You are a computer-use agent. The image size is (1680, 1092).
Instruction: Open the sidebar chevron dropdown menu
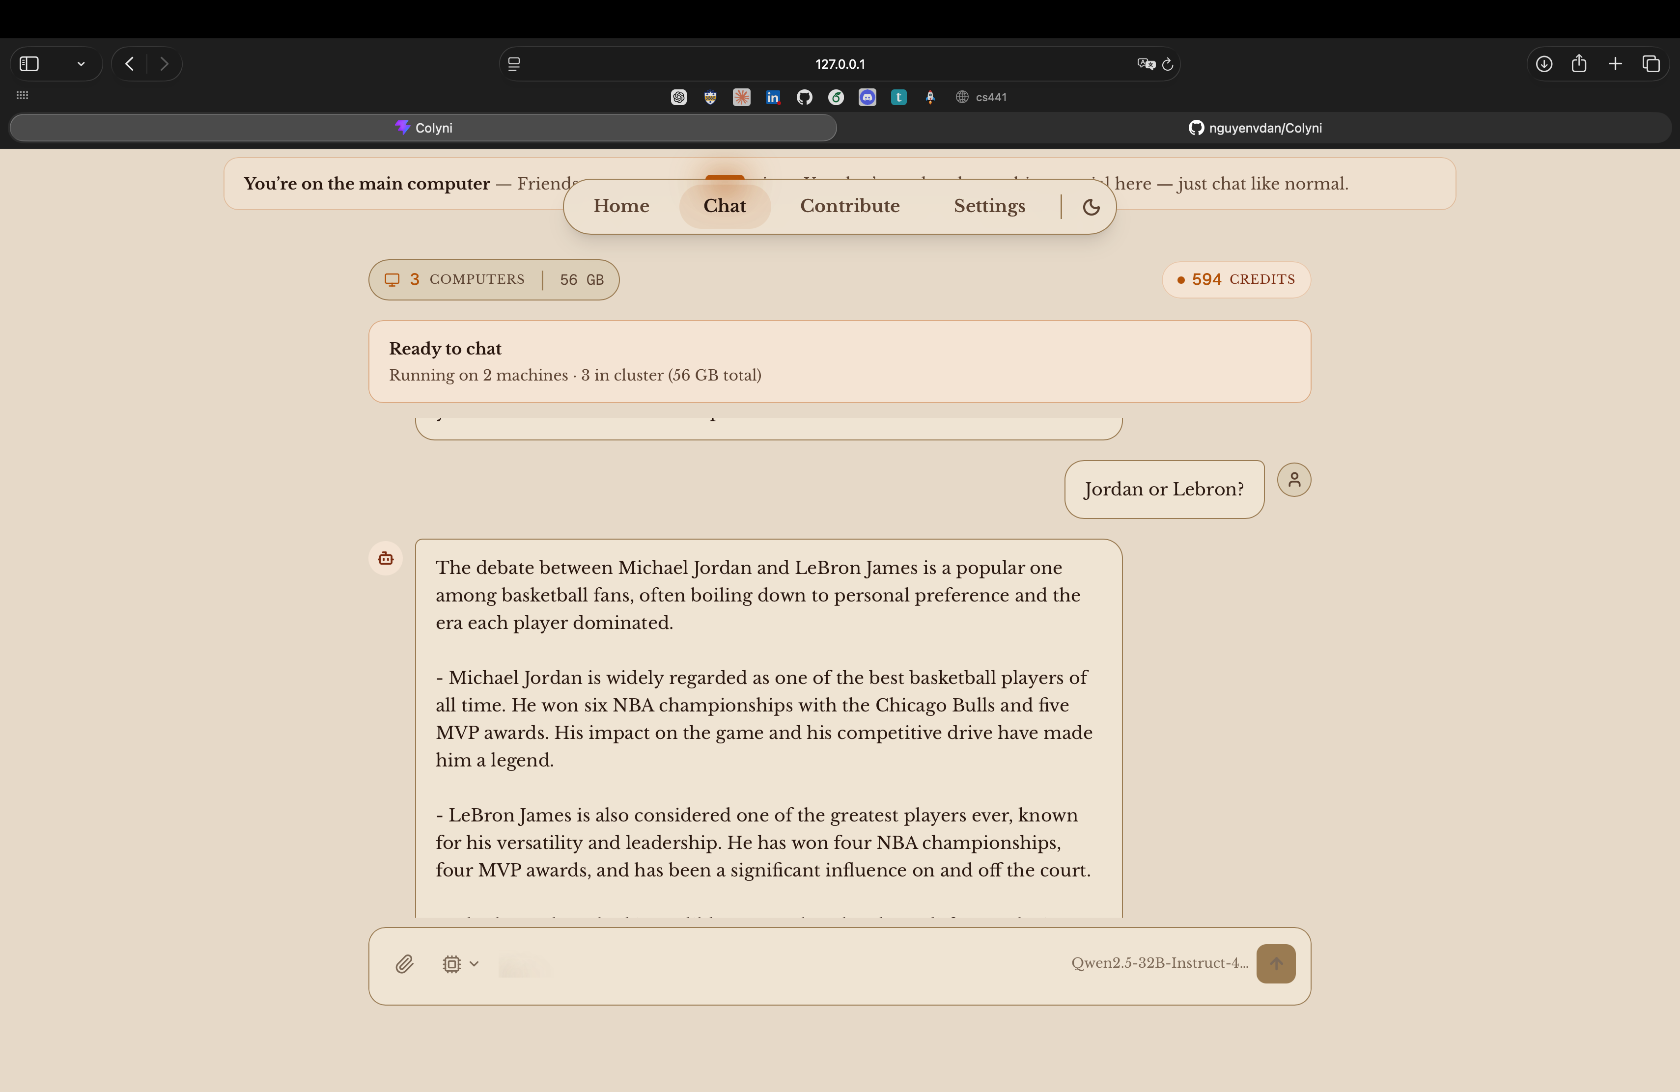[x=81, y=64]
